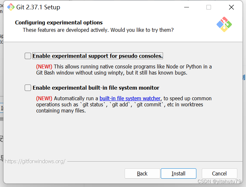Click the CSDN @yitahutu79 watermark text

pyautogui.click(x=219, y=182)
